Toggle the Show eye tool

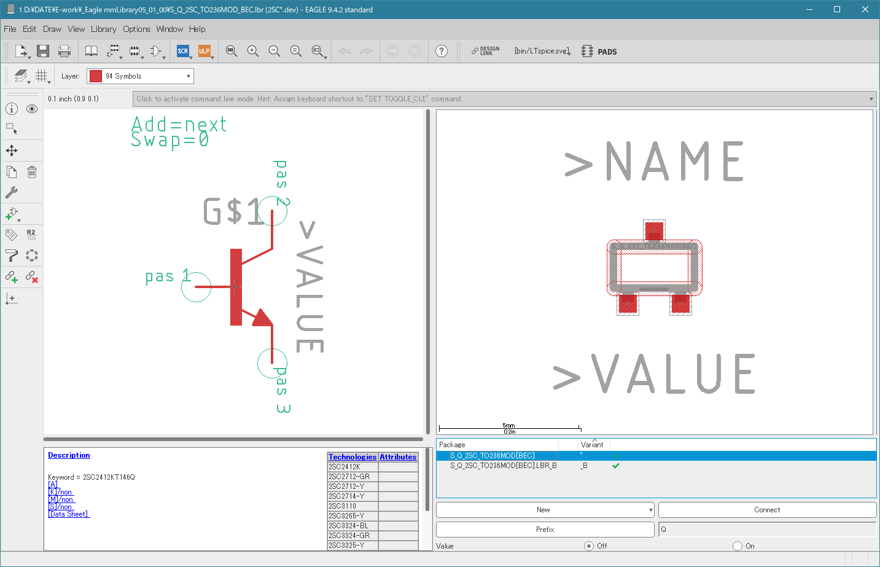(32, 109)
